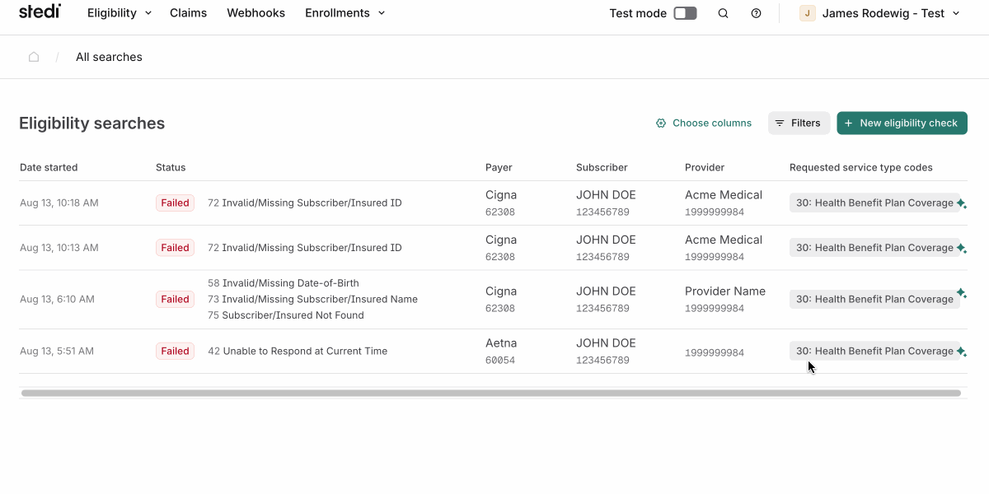Open the Eligibility dropdown menu
Viewport: 989px width, 494px height.
coord(119,12)
